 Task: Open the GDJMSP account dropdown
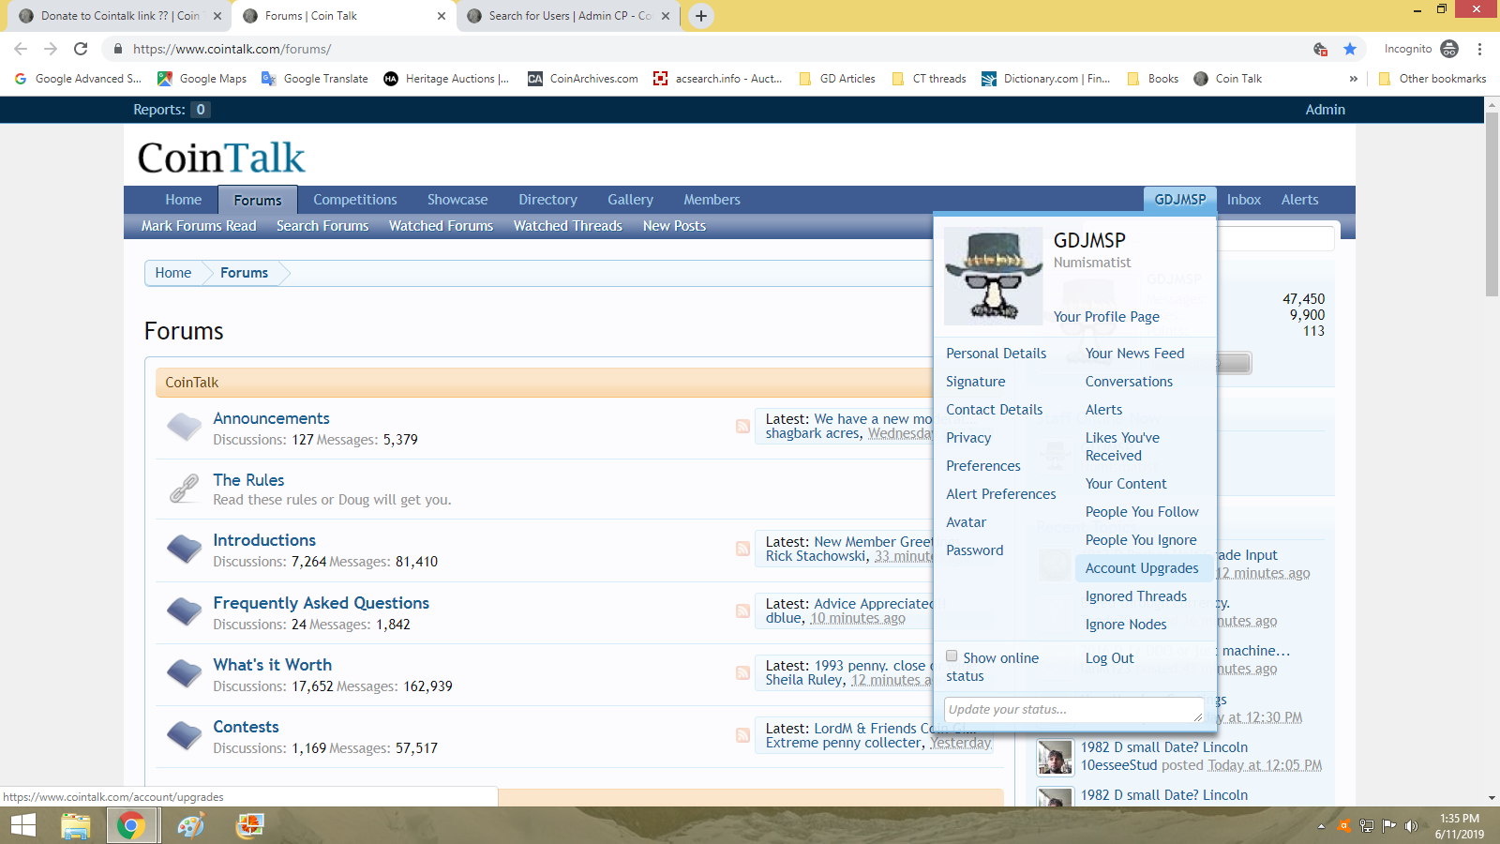1179,200
